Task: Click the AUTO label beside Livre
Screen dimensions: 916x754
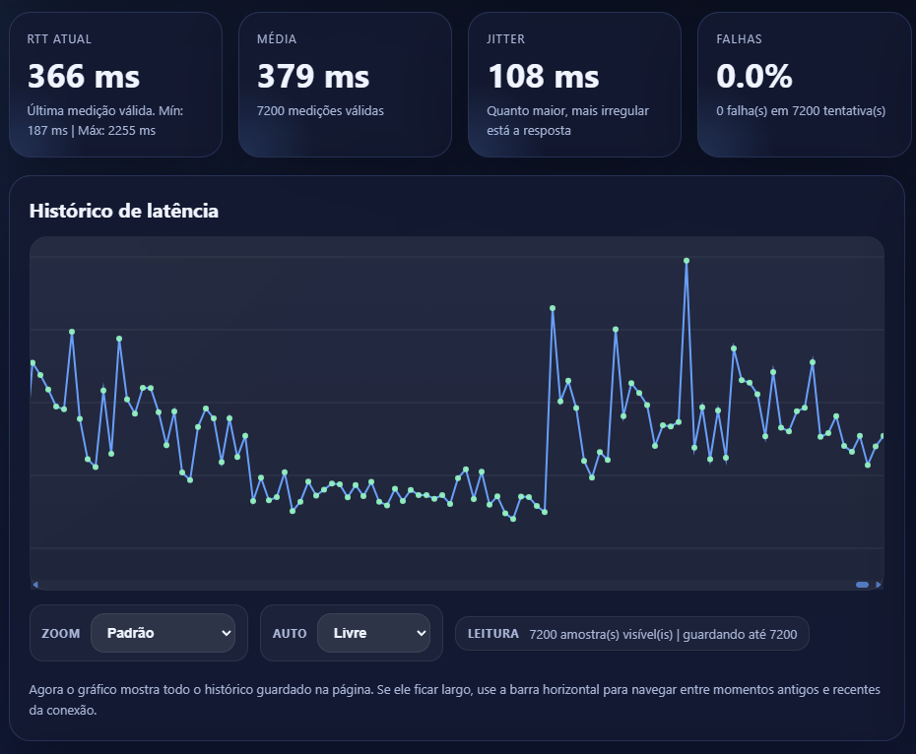Action: tap(290, 633)
